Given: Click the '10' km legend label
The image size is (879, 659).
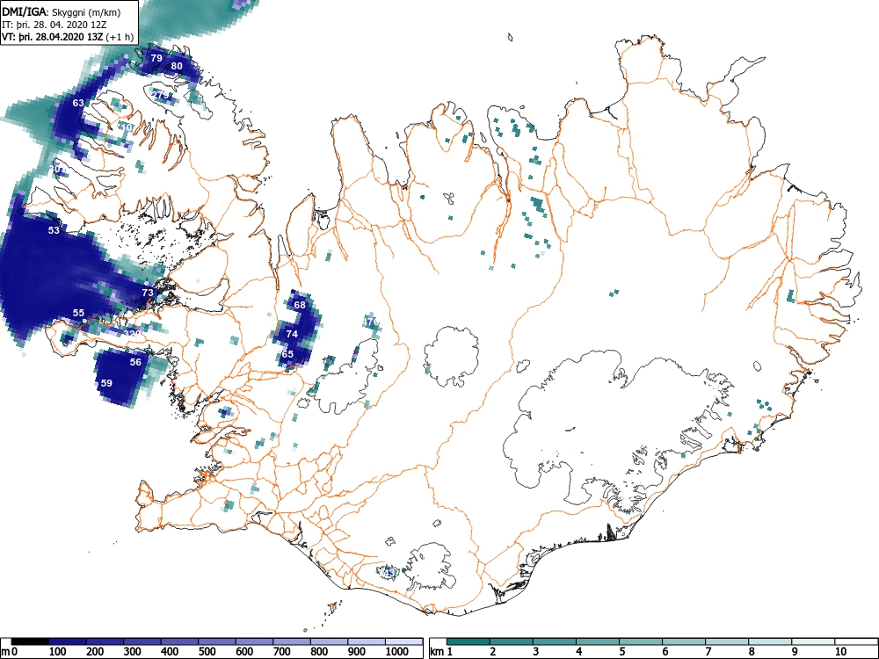Looking at the screenshot, I should pos(840,652).
